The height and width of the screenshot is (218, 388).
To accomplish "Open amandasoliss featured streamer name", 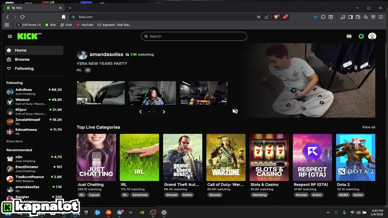I will (106, 54).
